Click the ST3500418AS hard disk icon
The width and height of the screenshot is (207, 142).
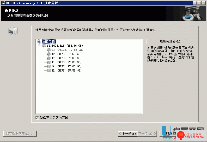pyautogui.click(x=44, y=46)
